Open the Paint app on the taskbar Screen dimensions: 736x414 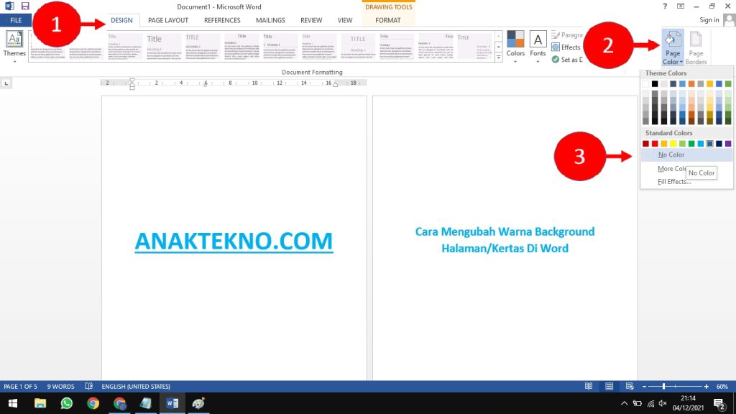[x=198, y=403]
